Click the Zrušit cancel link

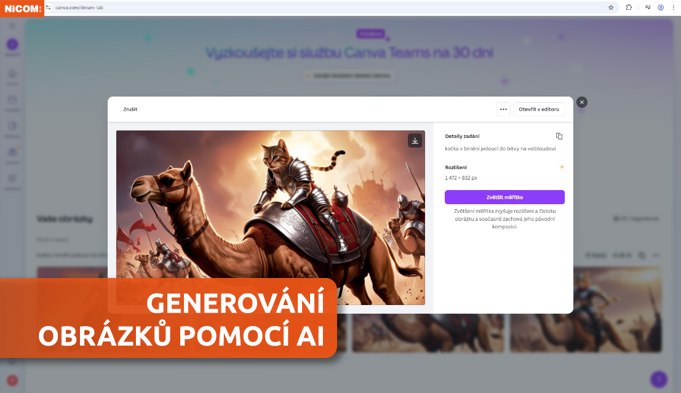pyautogui.click(x=130, y=109)
